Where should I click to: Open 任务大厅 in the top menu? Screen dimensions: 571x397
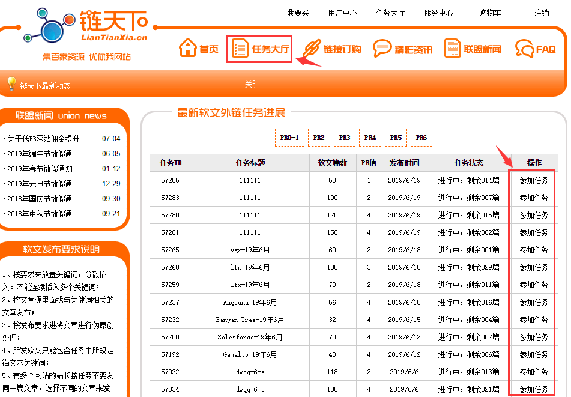(x=390, y=13)
